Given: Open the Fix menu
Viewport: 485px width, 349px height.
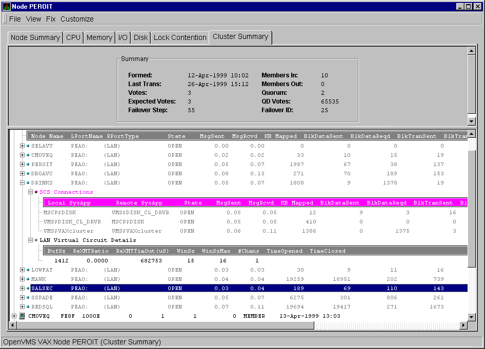Looking at the screenshot, I should pyautogui.click(x=51, y=19).
